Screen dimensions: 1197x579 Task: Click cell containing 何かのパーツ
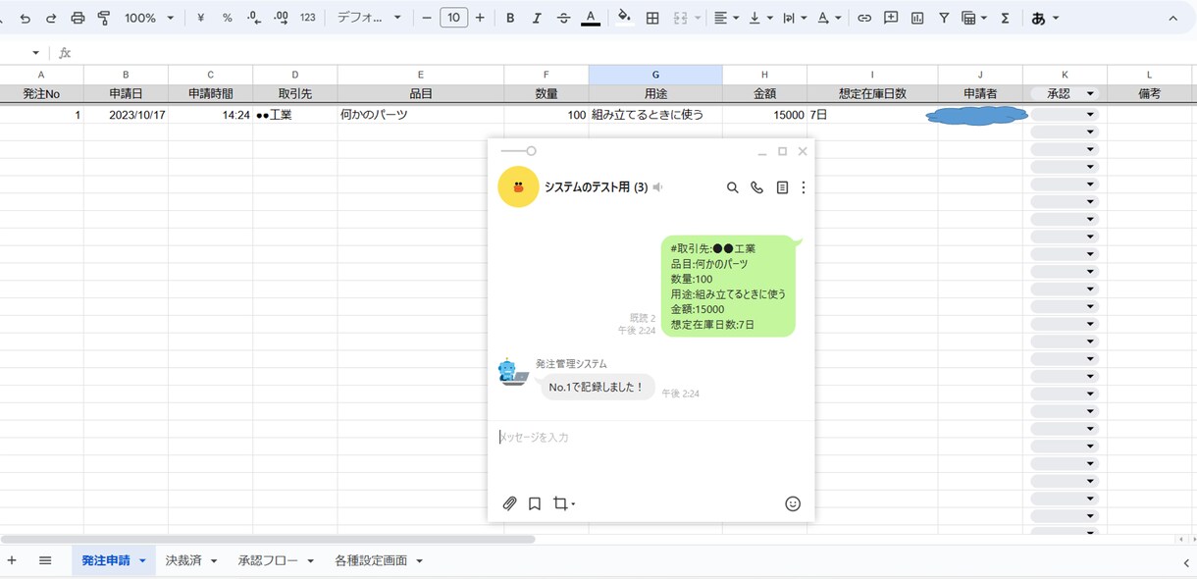pyautogui.click(x=421, y=115)
